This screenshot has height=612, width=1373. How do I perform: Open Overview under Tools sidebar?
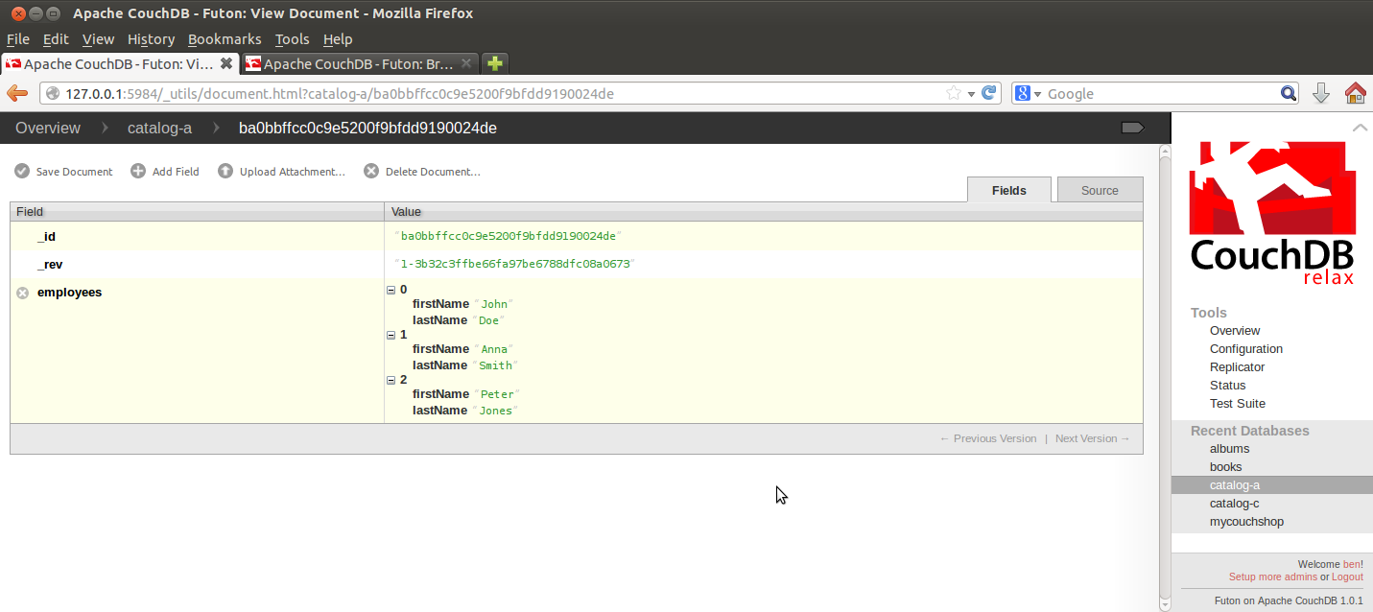[1235, 331]
